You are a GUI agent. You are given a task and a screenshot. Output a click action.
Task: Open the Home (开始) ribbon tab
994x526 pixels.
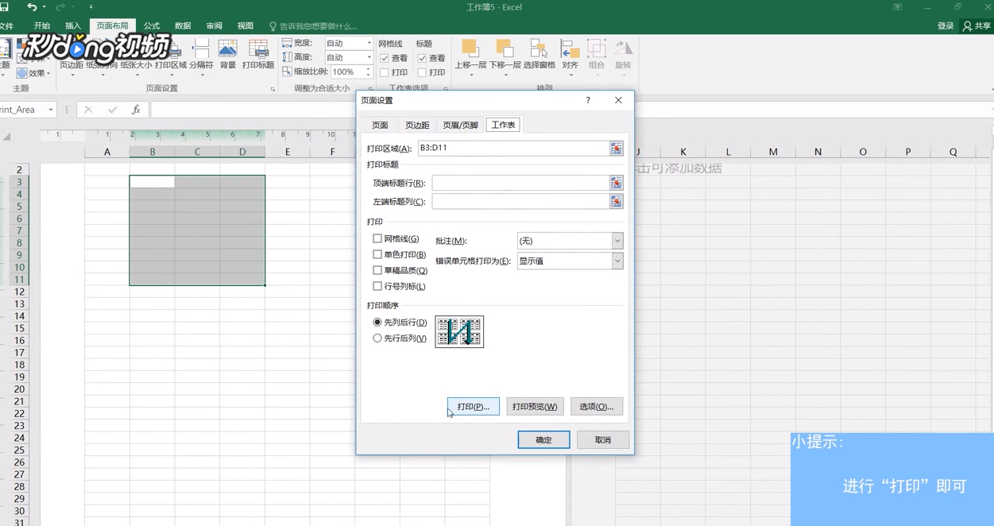click(x=42, y=26)
